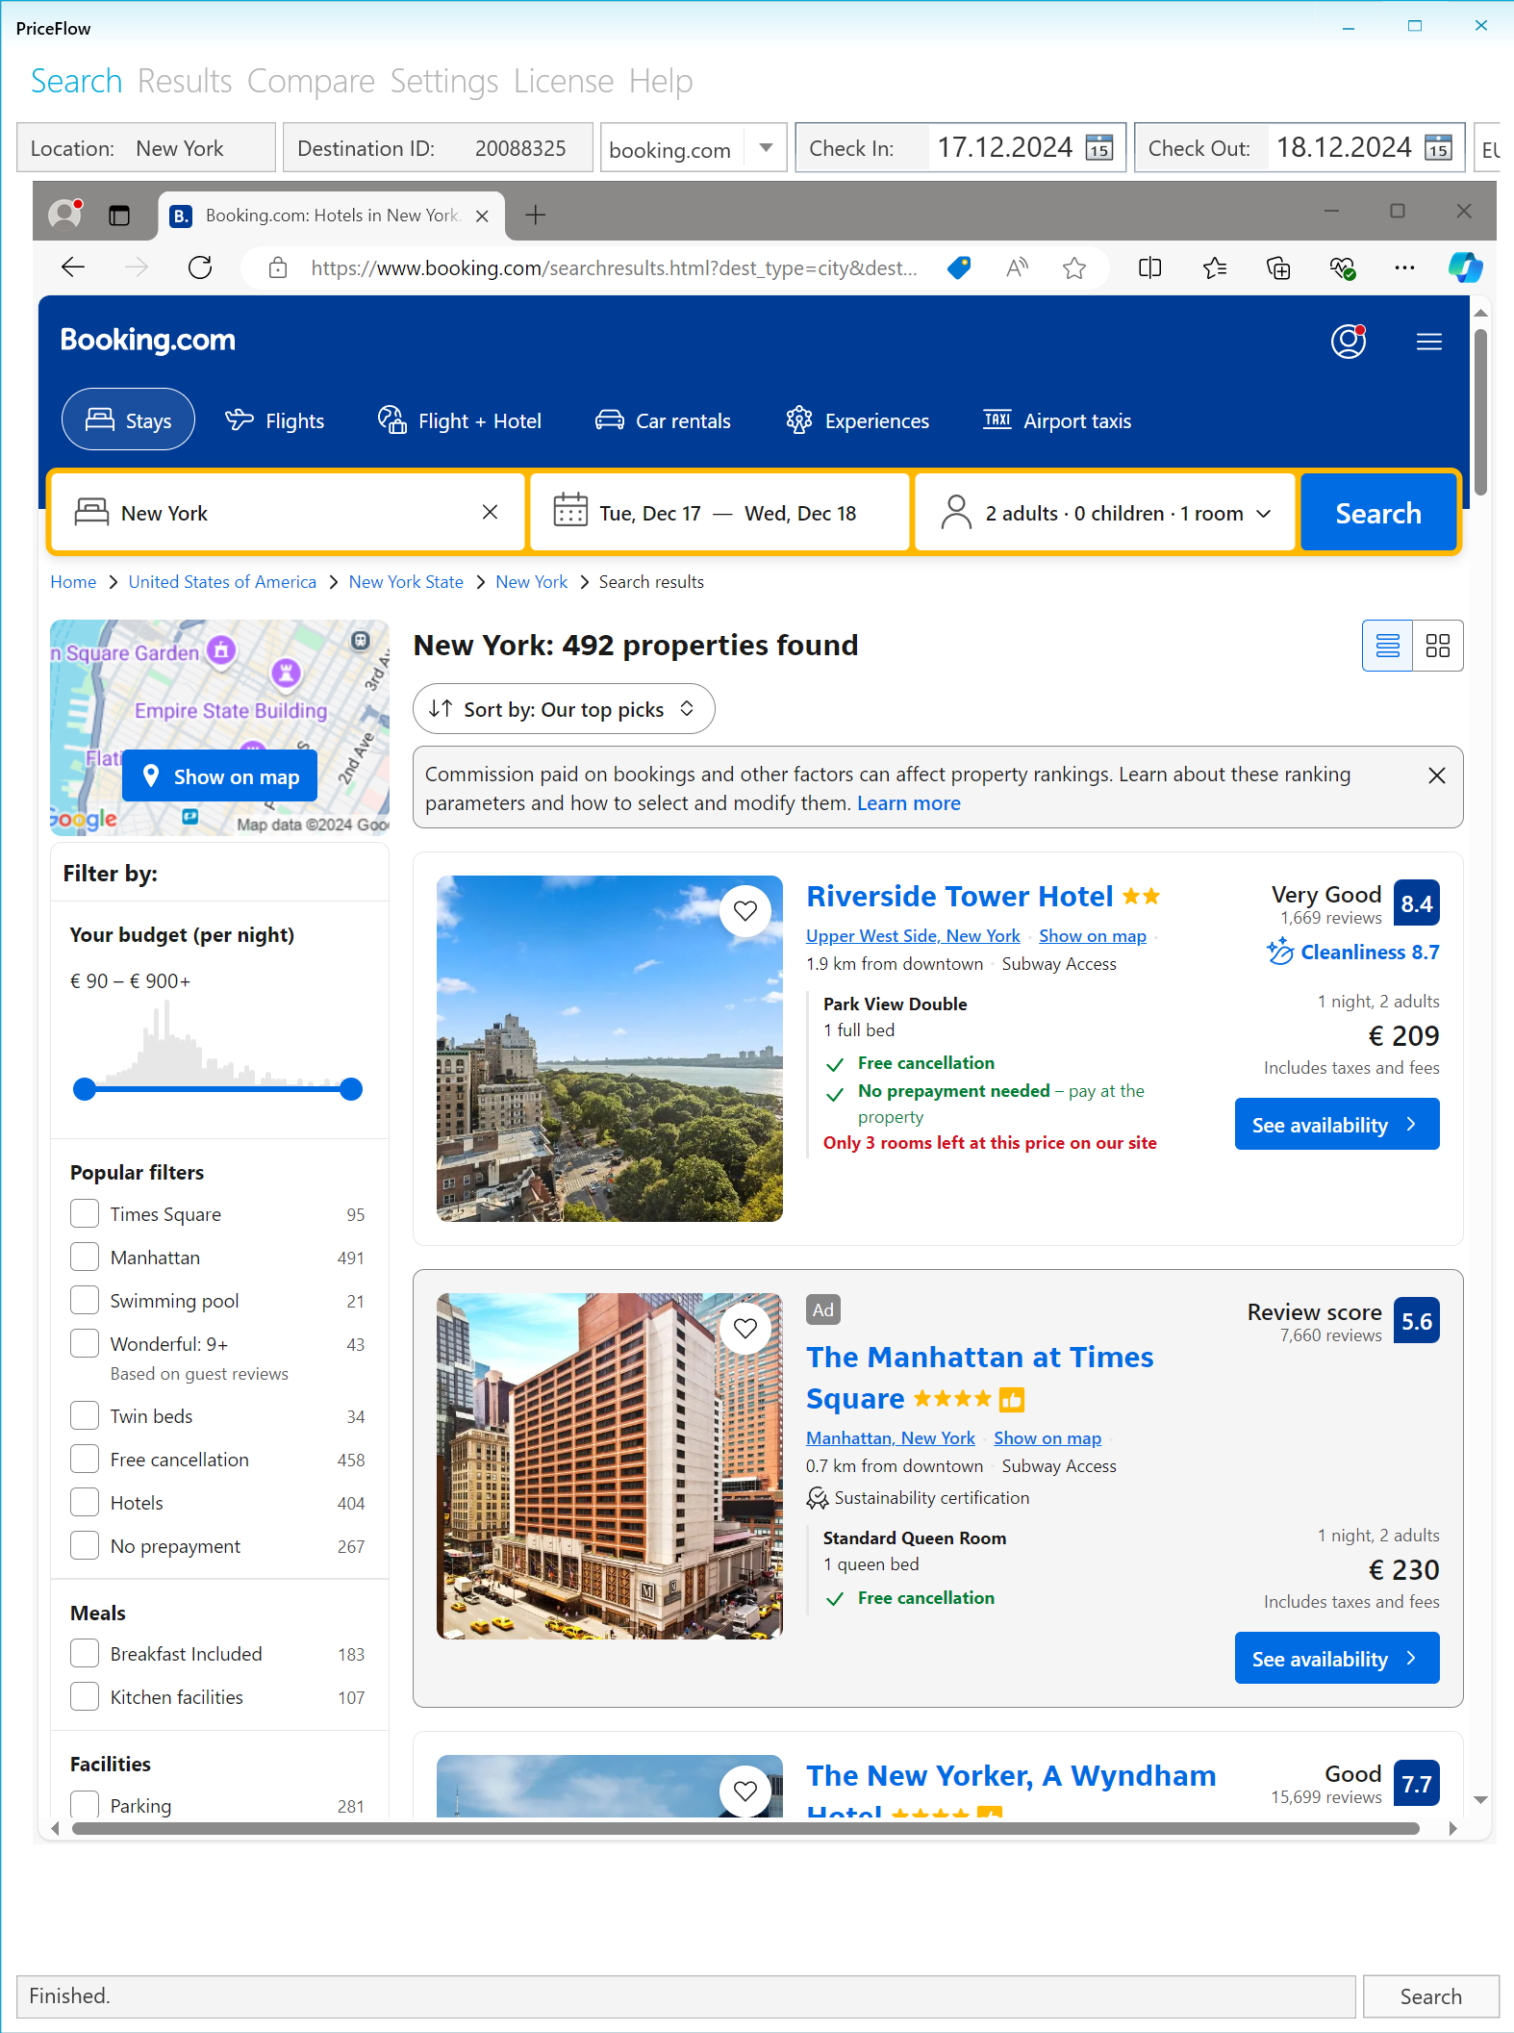The image size is (1514, 2033).
Task: Switch to list view layout
Action: coord(1387,645)
